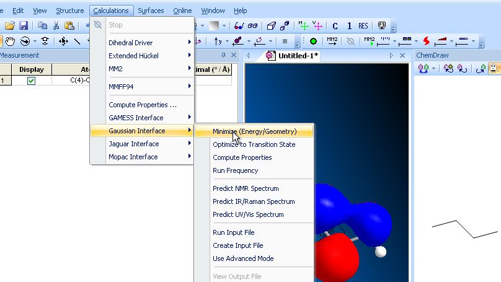Choose Optimize to Transition State

point(254,144)
